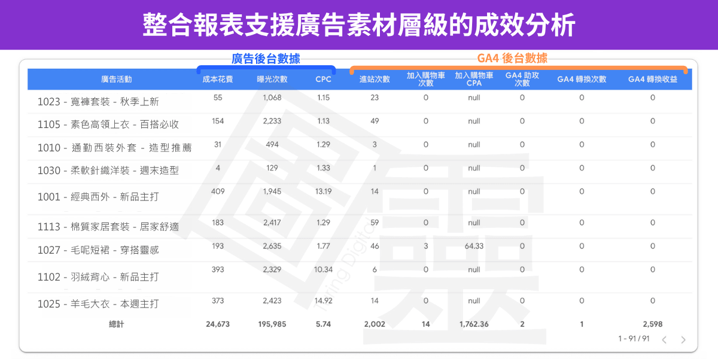Click CPC value 13.19 for 經典西外

click(x=323, y=191)
